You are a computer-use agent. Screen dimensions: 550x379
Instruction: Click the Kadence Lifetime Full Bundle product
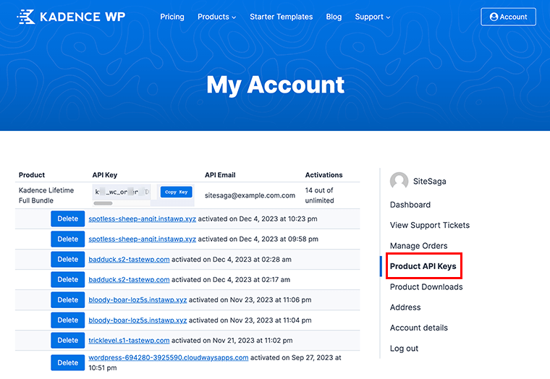click(x=46, y=195)
